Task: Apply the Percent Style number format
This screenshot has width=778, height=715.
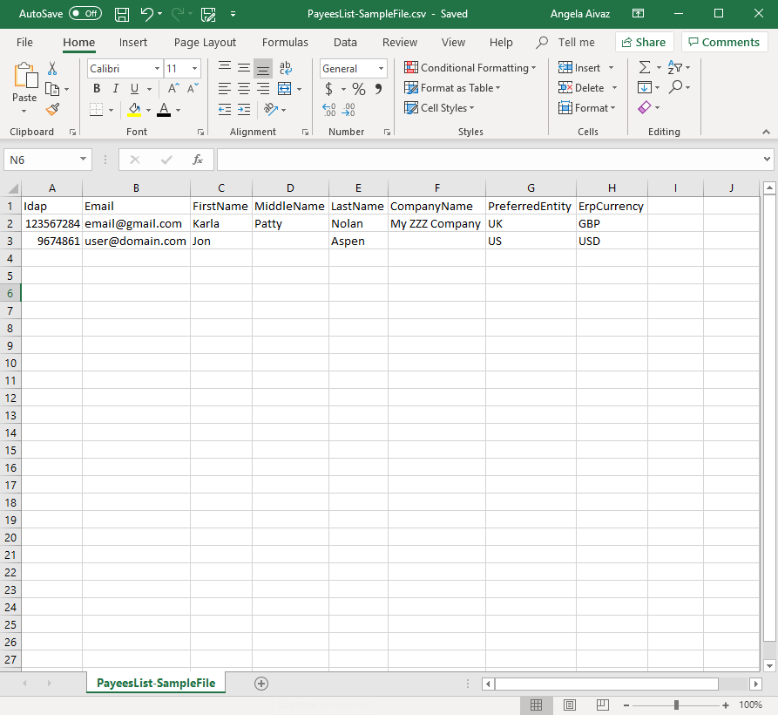Action: tap(358, 88)
